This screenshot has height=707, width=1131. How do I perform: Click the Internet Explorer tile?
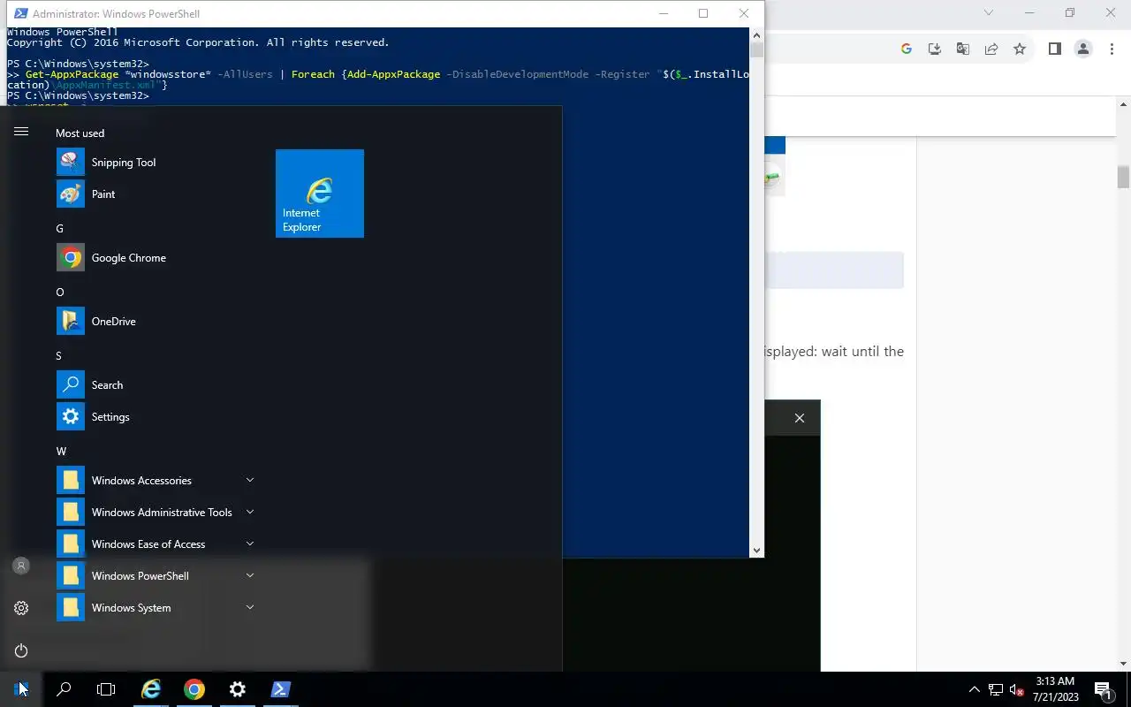click(320, 194)
